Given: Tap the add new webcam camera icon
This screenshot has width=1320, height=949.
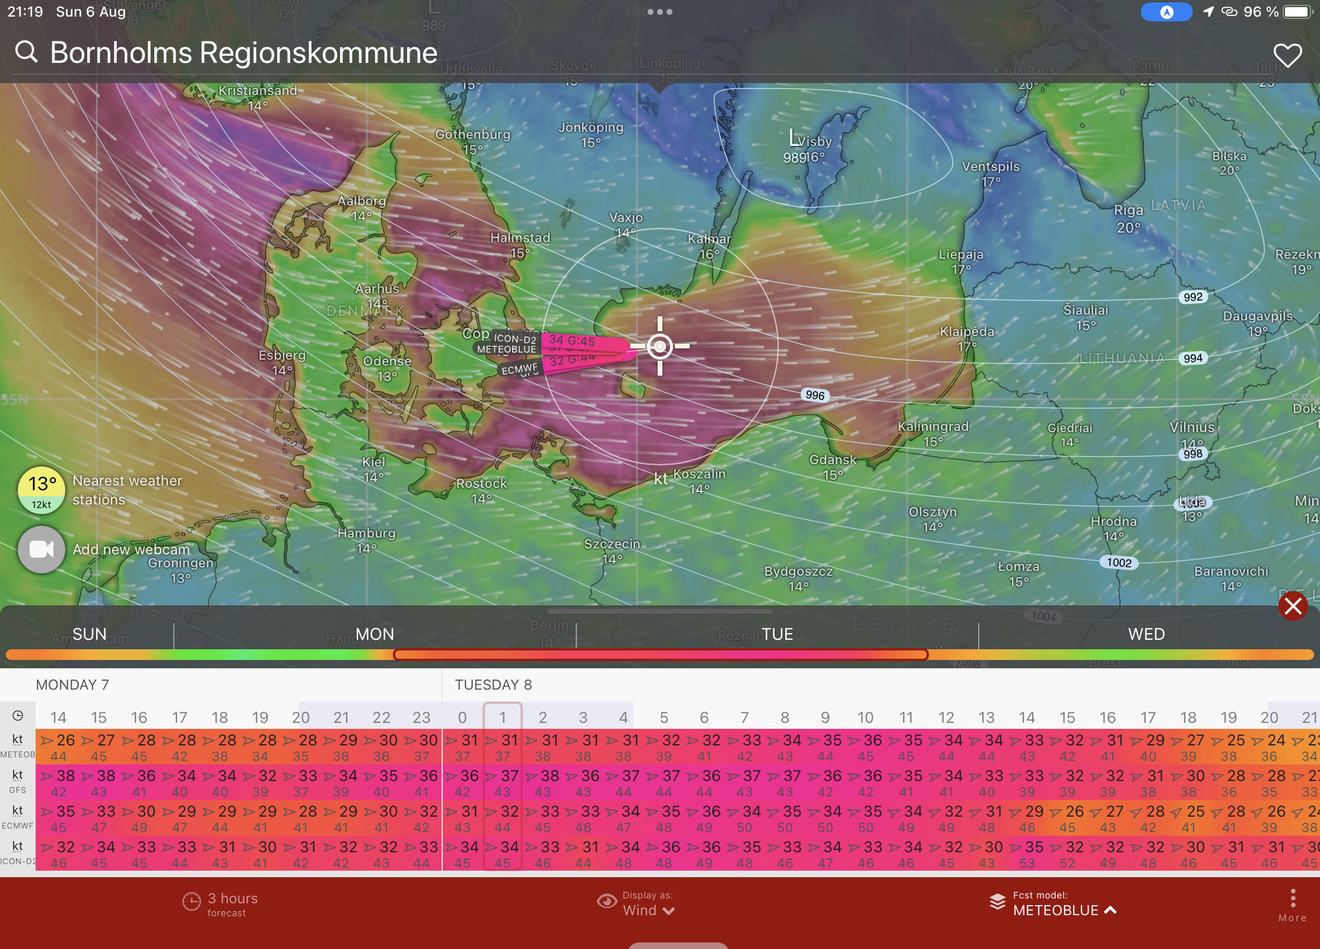Looking at the screenshot, I should click(42, 550).
